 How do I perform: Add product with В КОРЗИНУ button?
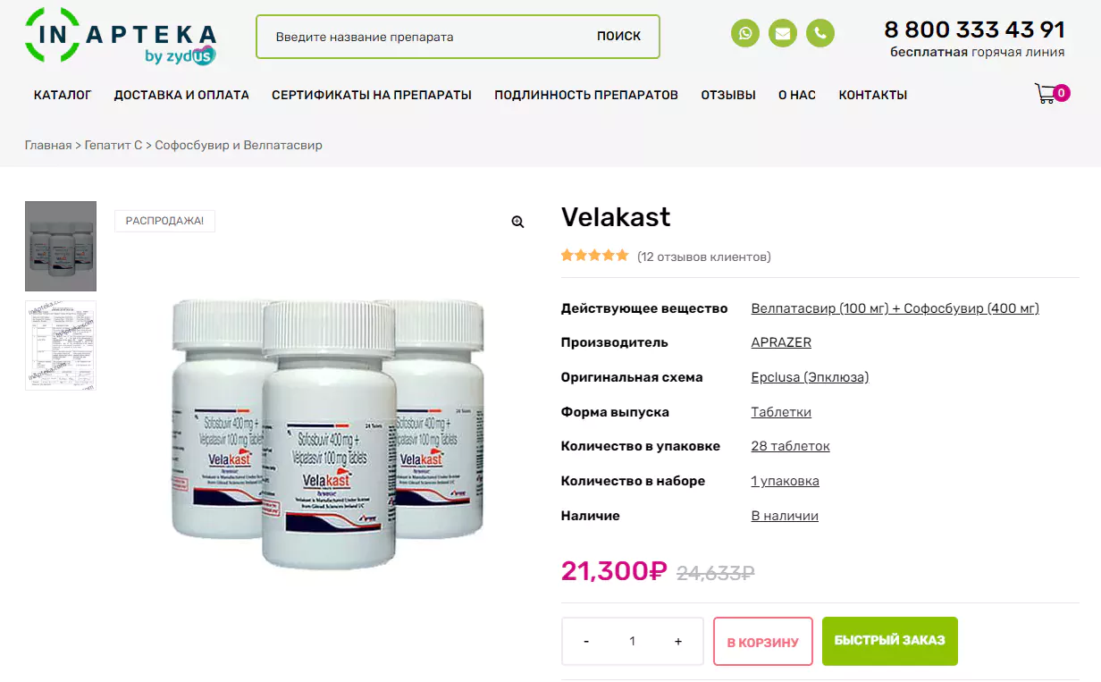[x=763, y=642]
